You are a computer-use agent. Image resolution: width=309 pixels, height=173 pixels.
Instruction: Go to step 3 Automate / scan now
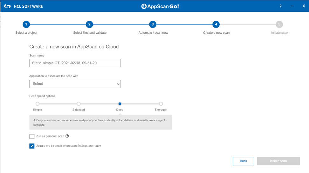[153, 24]
